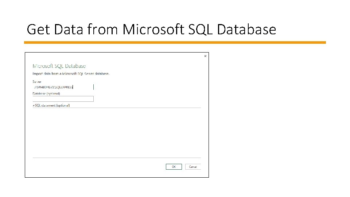Focus the Database (optional) input box

pyautogui.click(x=63, y=99)
